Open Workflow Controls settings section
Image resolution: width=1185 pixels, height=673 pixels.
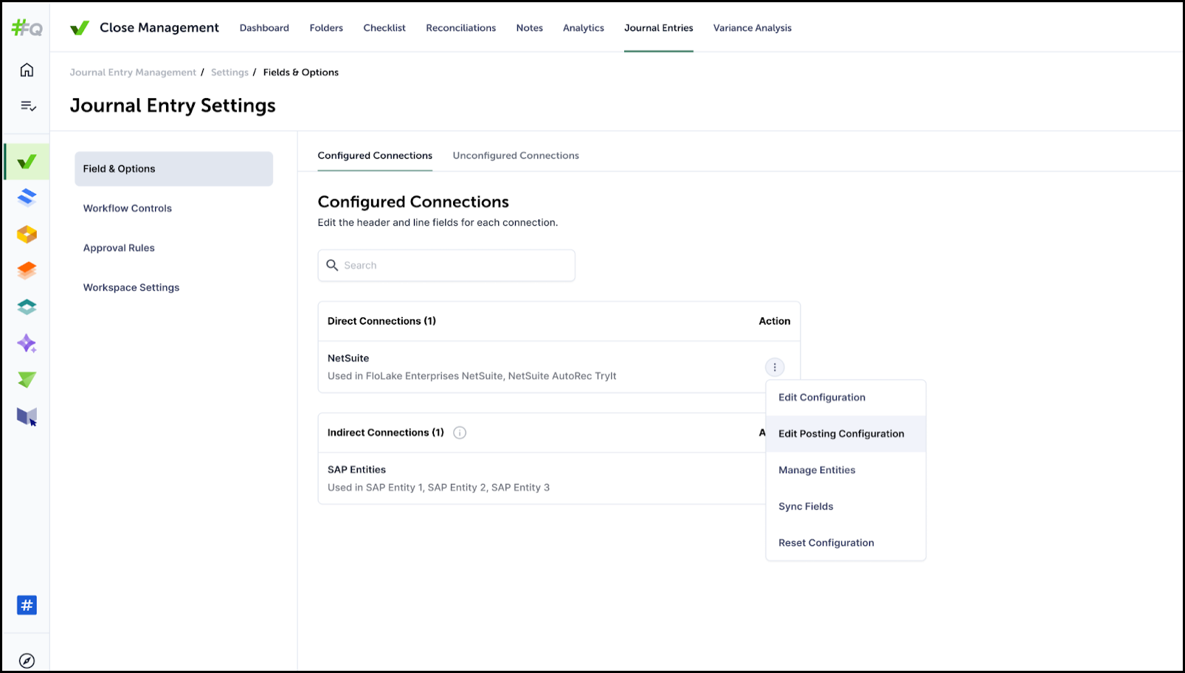[128, 209]
